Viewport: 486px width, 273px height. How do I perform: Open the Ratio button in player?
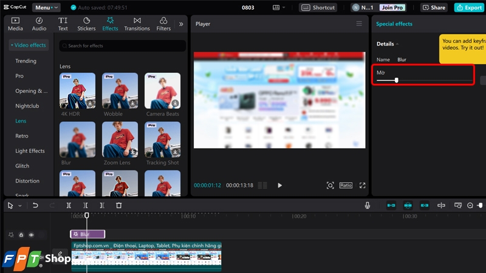tap(346, 186)
